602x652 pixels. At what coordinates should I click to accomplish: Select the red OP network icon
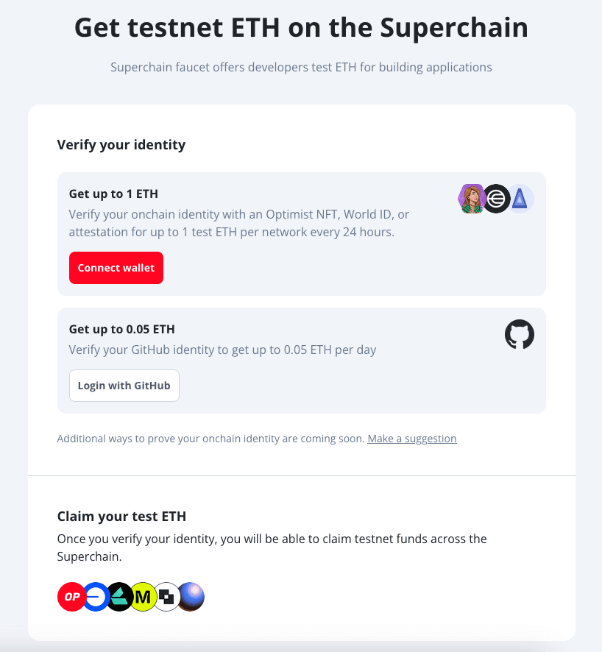71,598
